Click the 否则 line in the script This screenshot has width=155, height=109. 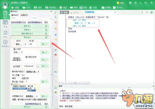[70, 29]
